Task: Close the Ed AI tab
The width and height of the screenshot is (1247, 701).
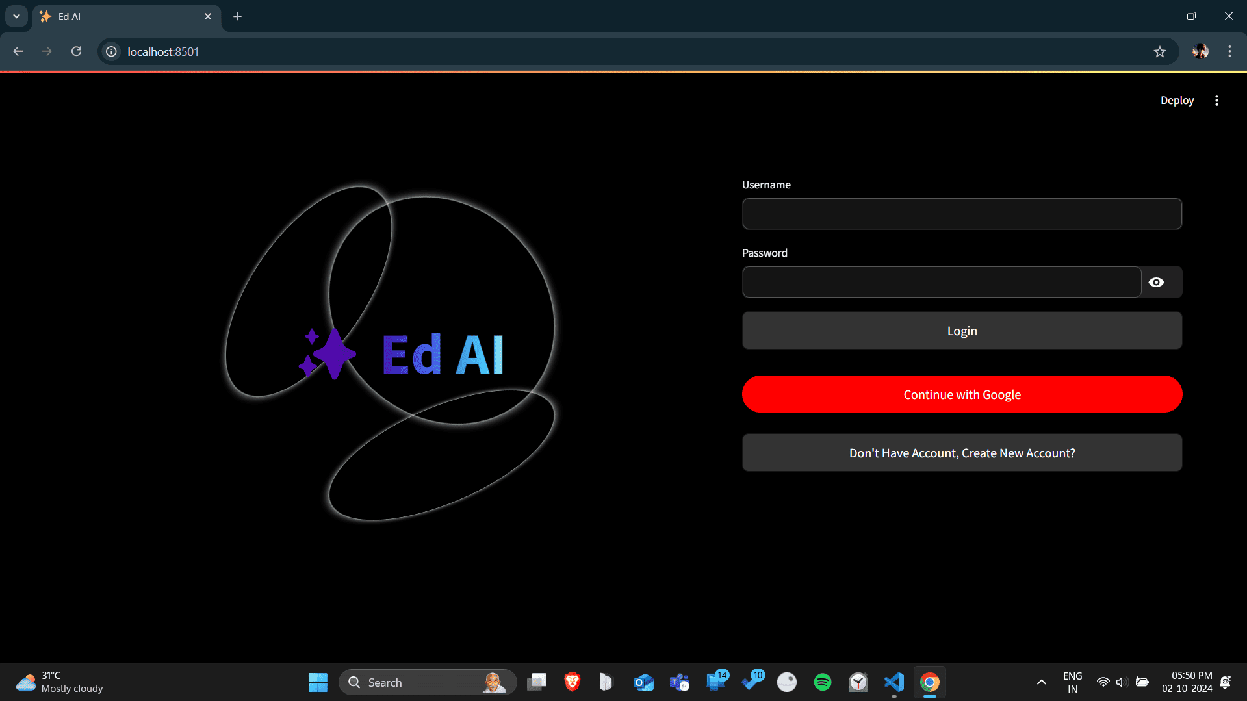Action: (x=208, y=16)
